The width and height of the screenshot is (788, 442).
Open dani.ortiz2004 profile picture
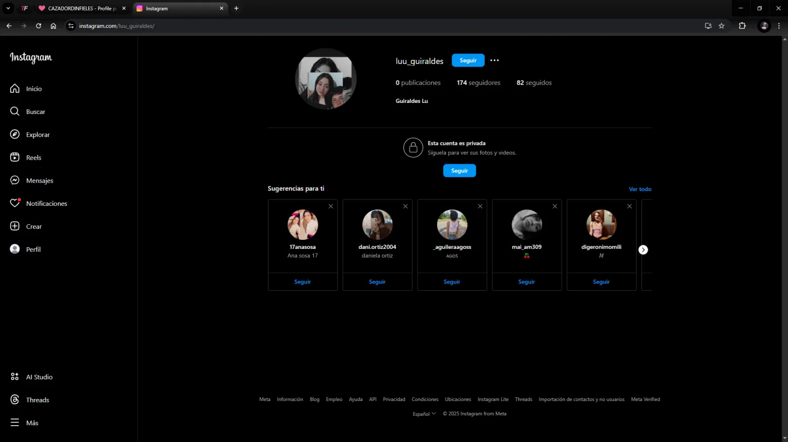click(x=377, y=225)
